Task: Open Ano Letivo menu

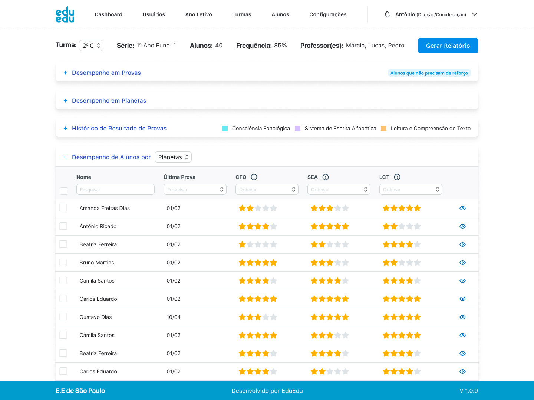Action: [198, 14]
